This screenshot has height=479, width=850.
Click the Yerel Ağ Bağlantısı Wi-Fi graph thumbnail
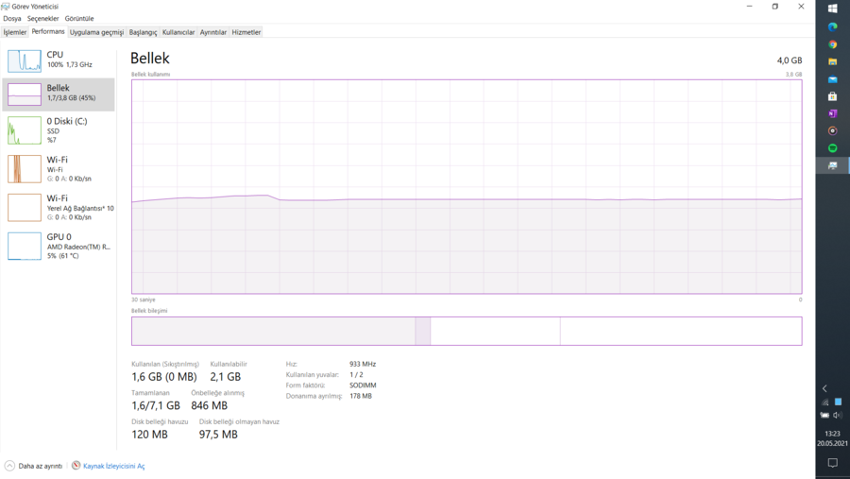(x=25, y=207)
